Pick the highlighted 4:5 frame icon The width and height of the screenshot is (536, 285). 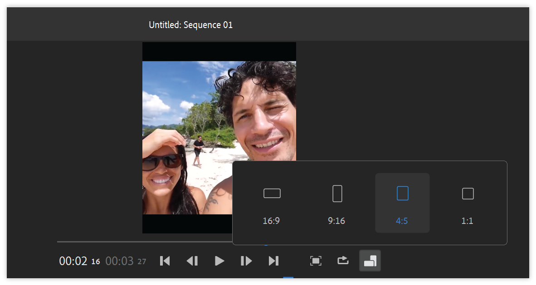(x=402, y=194)
